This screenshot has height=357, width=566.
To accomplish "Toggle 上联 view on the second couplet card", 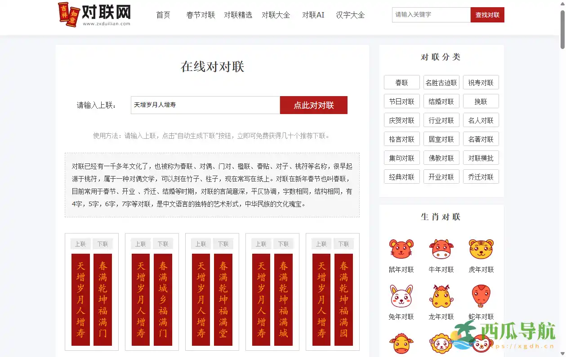I will click(x=140, y=243).
